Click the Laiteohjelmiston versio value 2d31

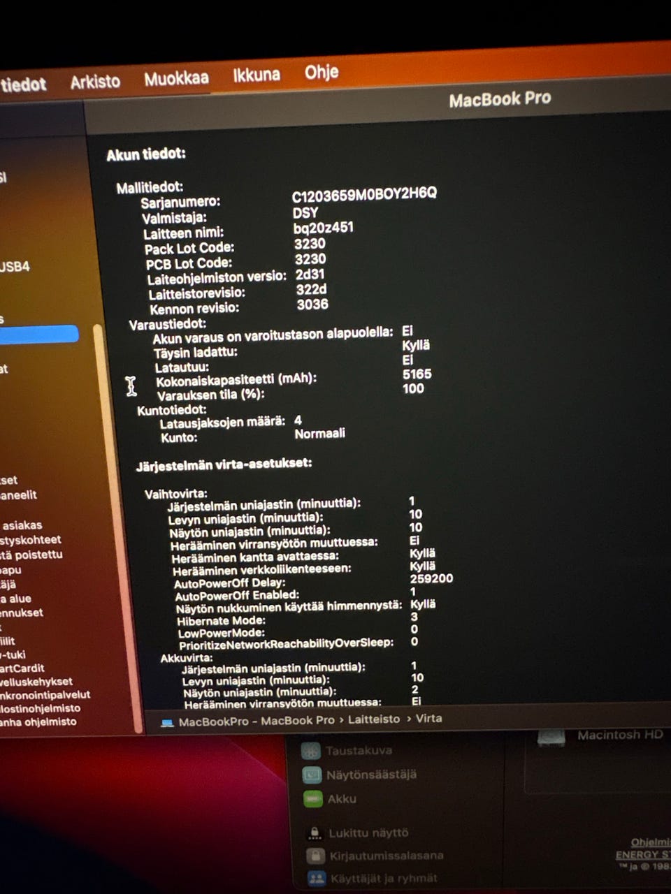(310, 274)
